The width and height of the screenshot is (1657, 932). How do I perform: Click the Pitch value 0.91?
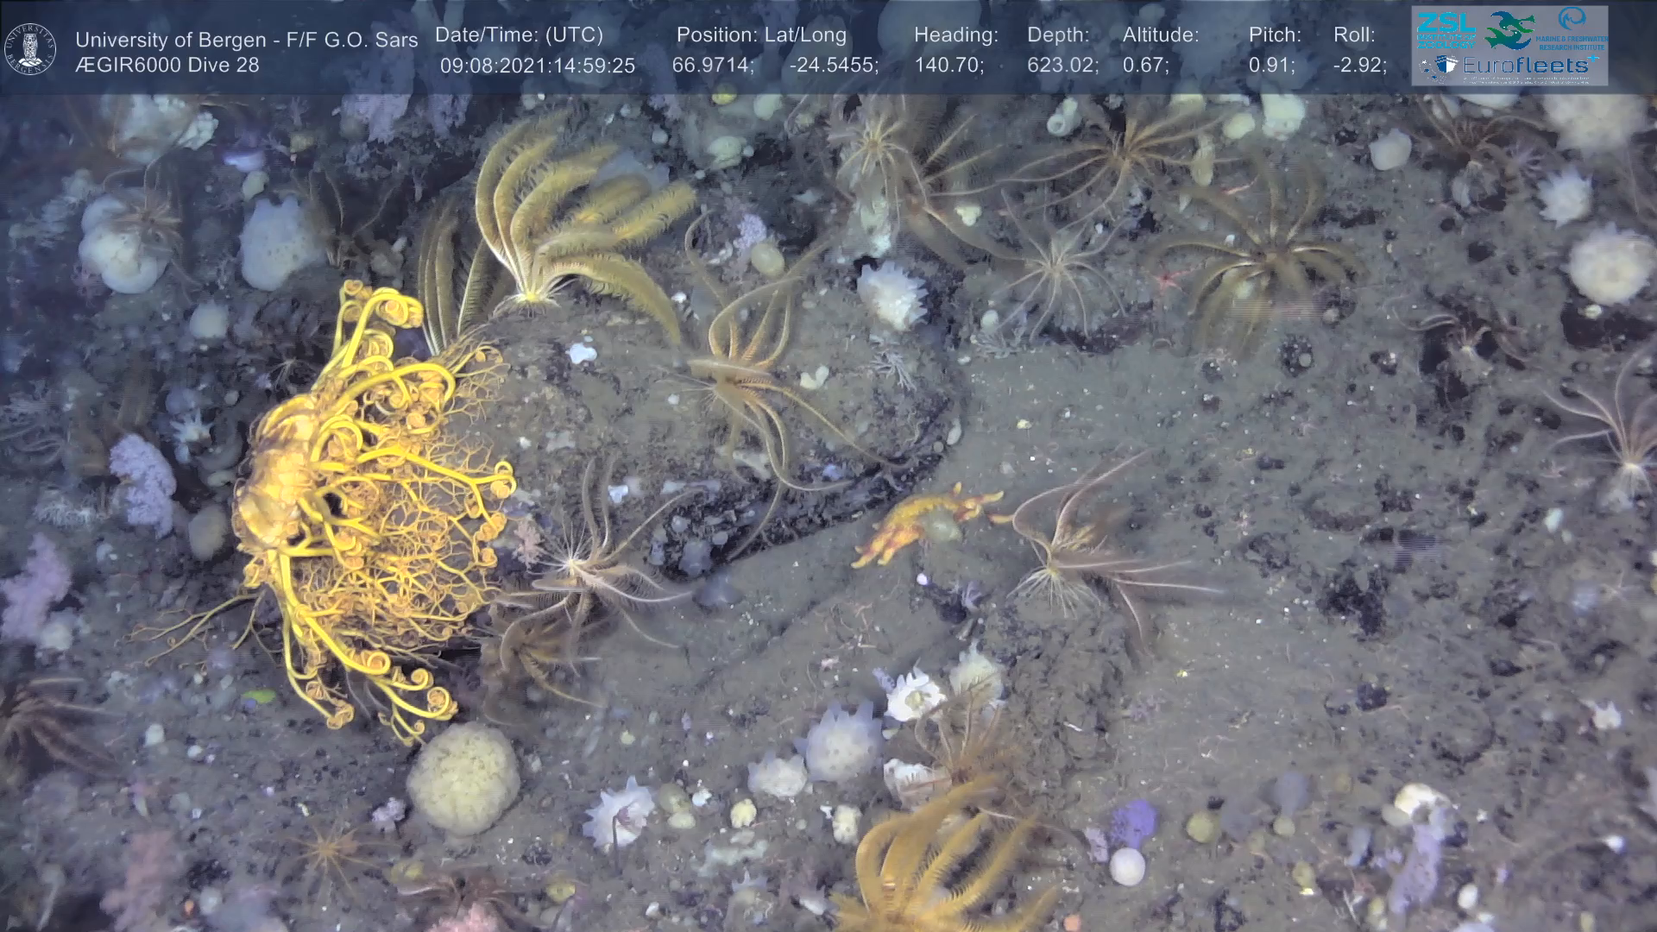(x=1271, y=65)
